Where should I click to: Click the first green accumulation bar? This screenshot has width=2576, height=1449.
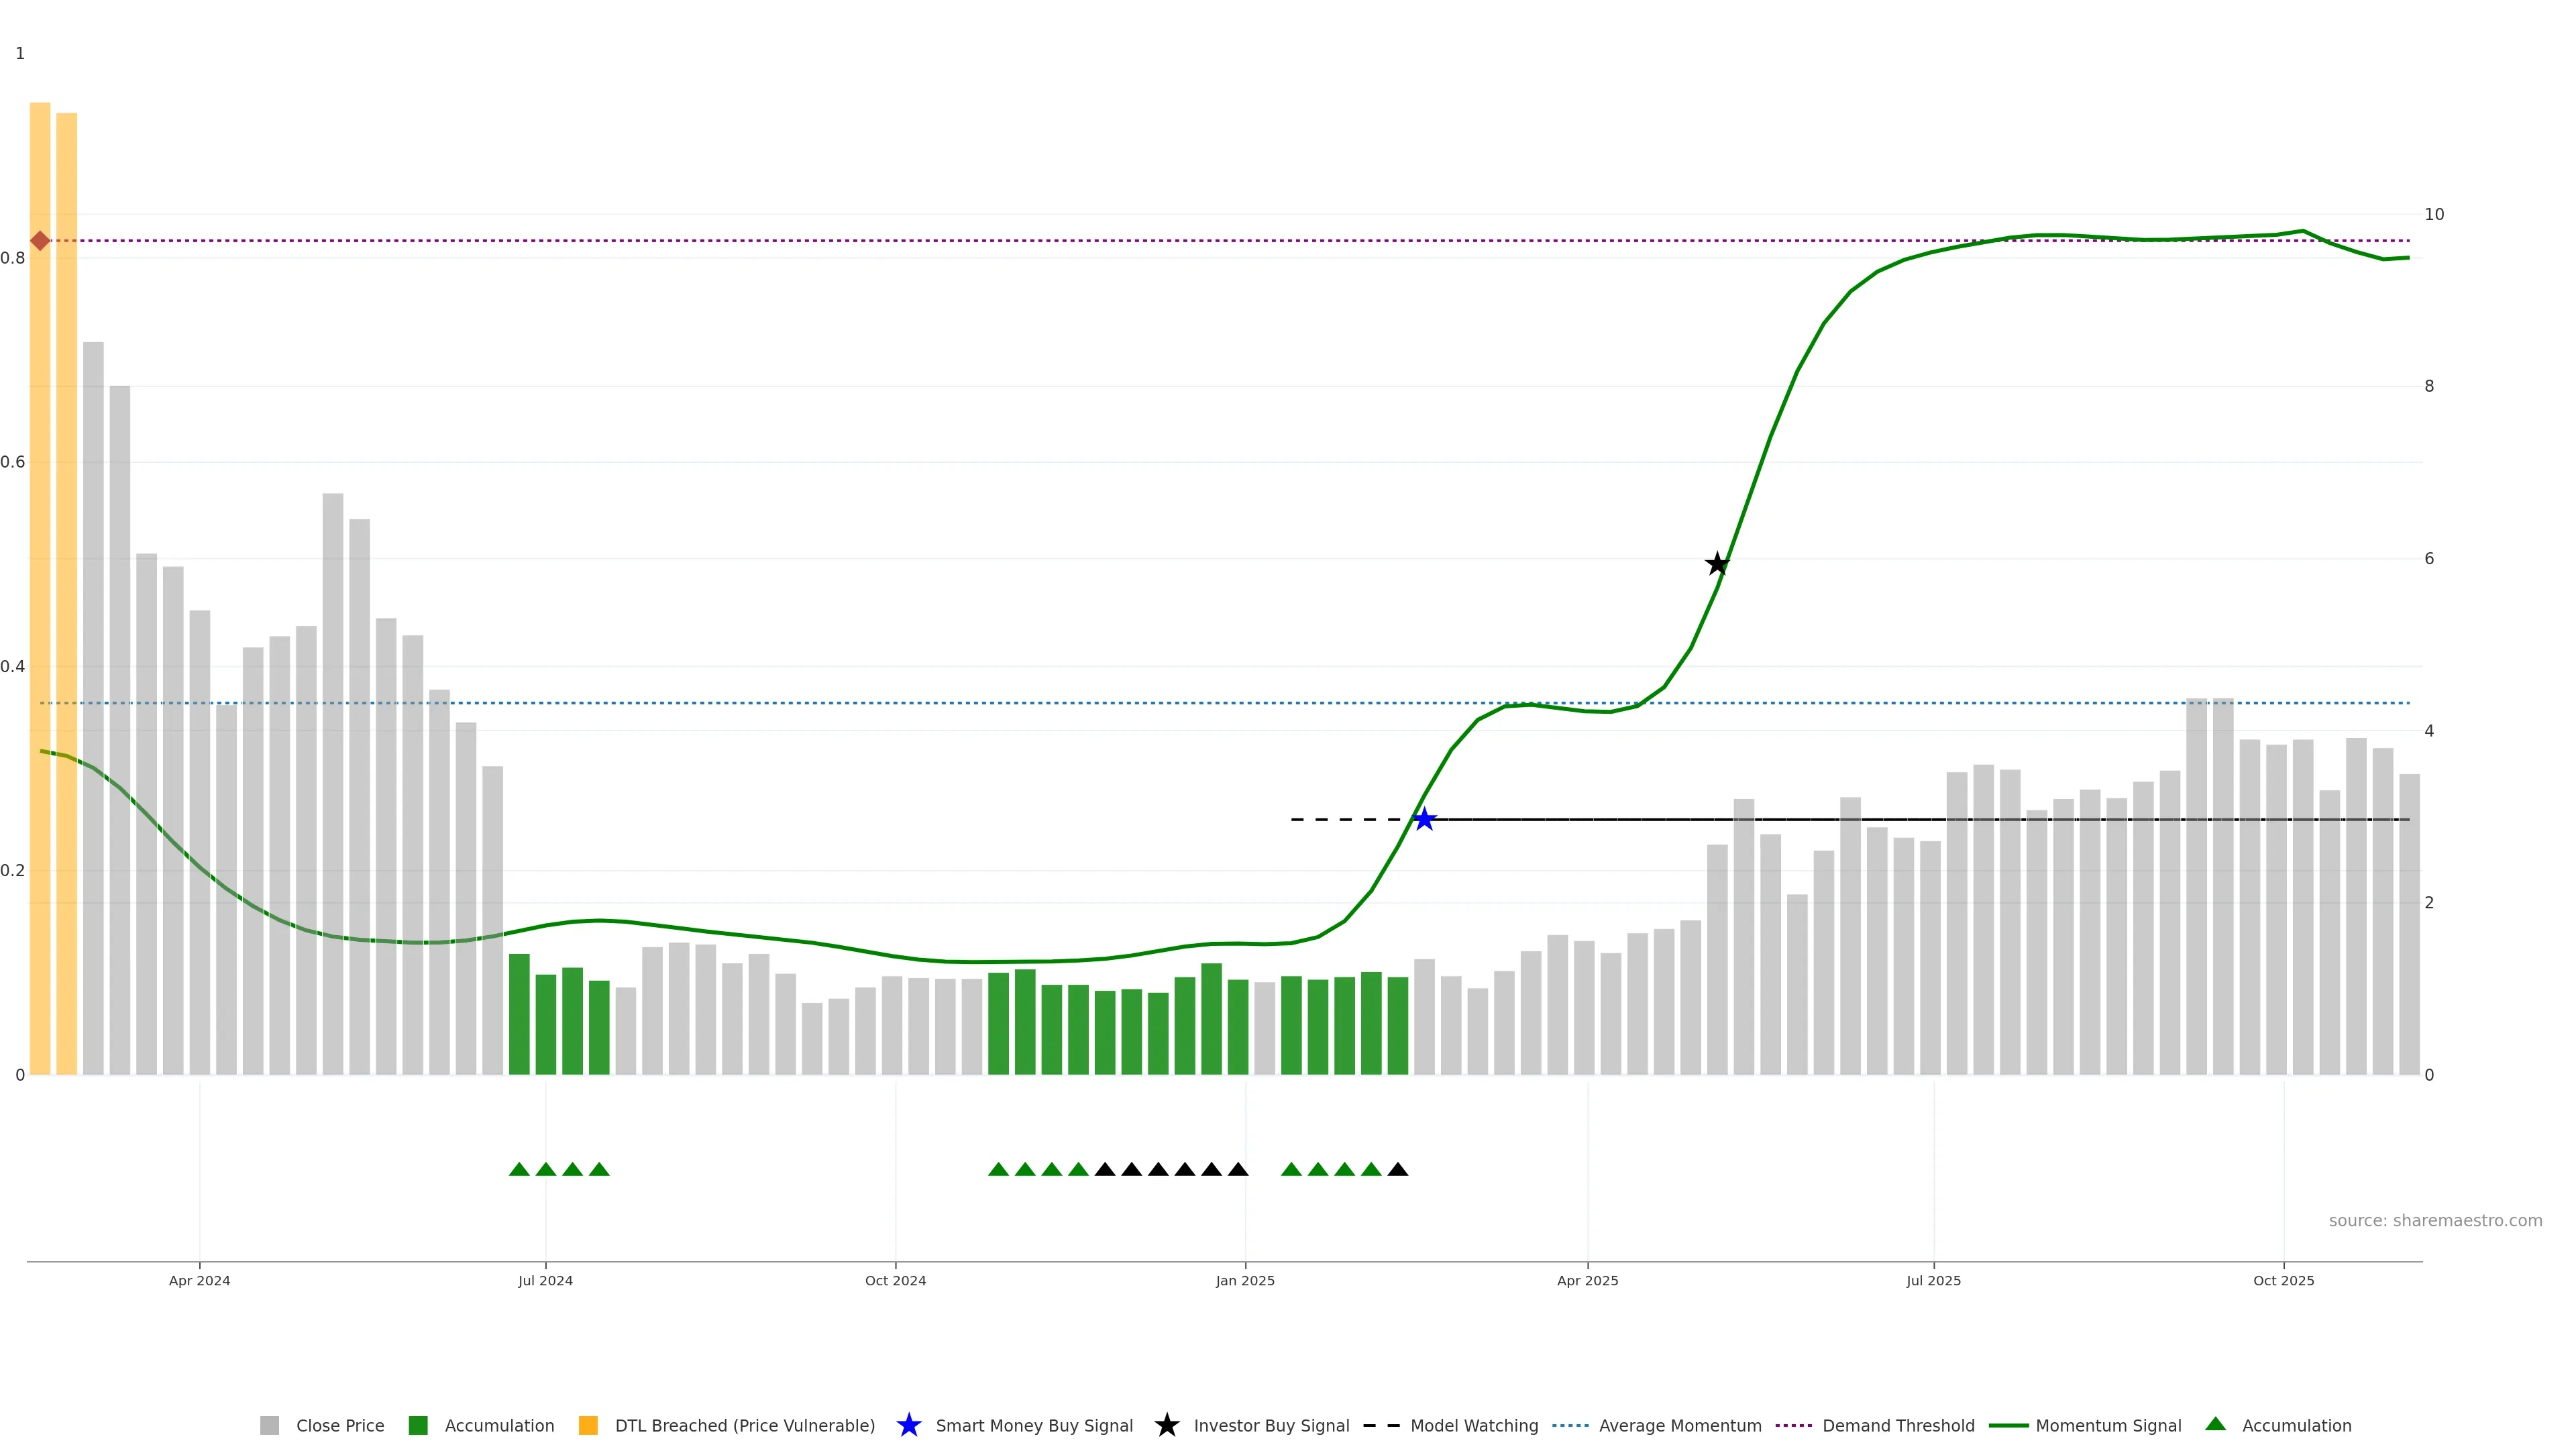pyautogui.click(x=519, y=1014)
